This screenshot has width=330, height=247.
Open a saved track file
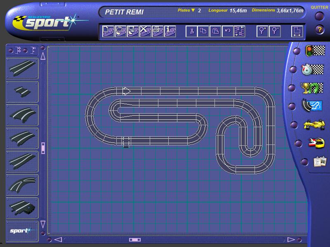tap(120, 31)
